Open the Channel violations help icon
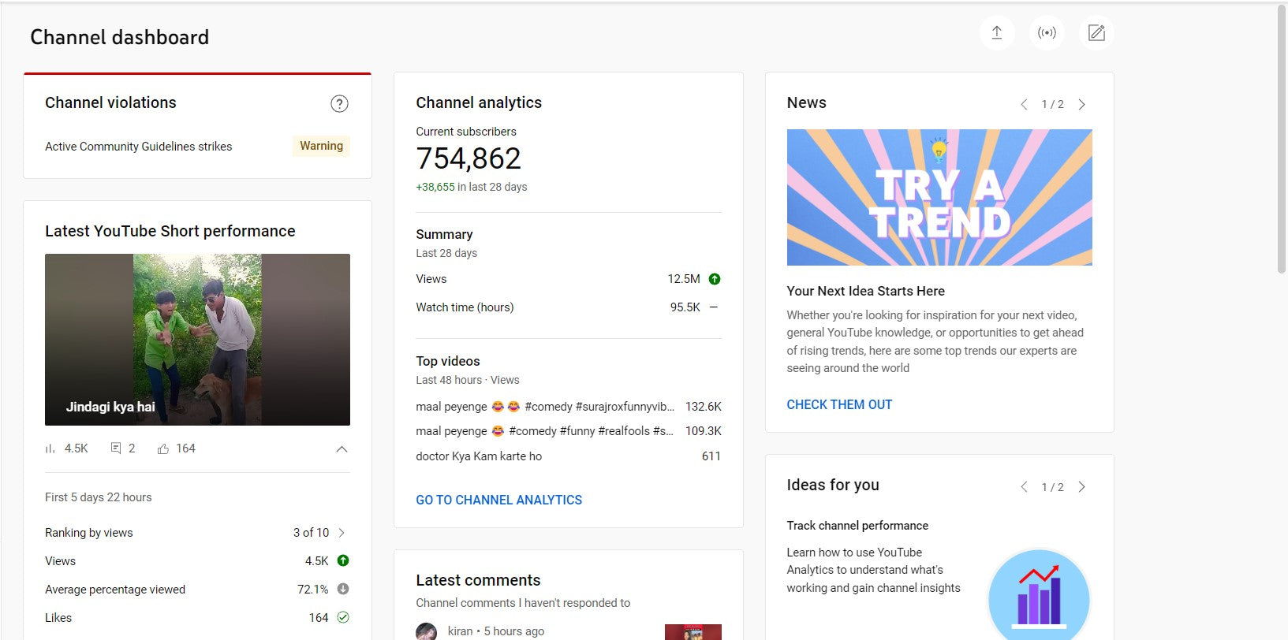The height and width of the screenshot is (640, 1288). (339, 103)
